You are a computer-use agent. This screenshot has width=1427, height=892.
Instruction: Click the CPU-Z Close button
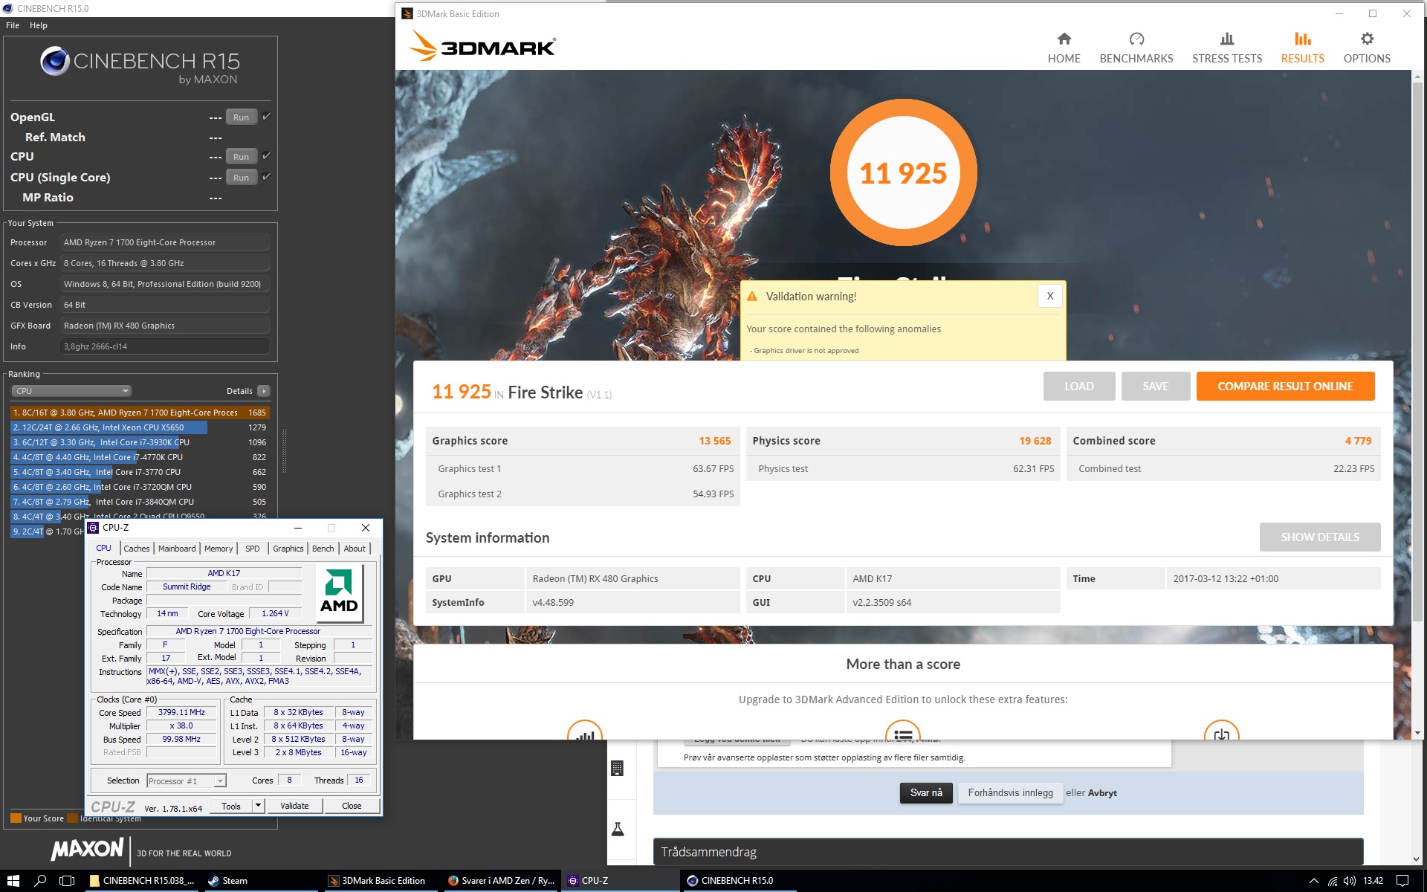pyautogui.click(x=352, y=806)
